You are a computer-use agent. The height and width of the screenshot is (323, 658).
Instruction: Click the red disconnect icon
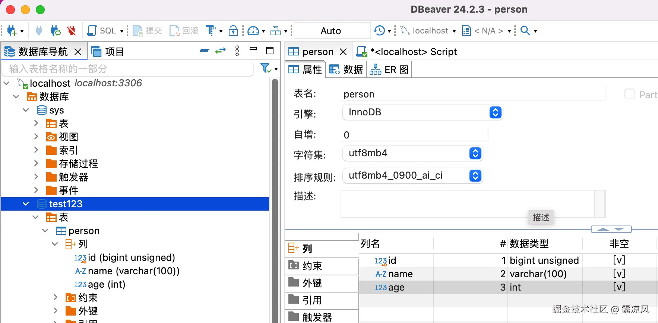tap(72, 31)
